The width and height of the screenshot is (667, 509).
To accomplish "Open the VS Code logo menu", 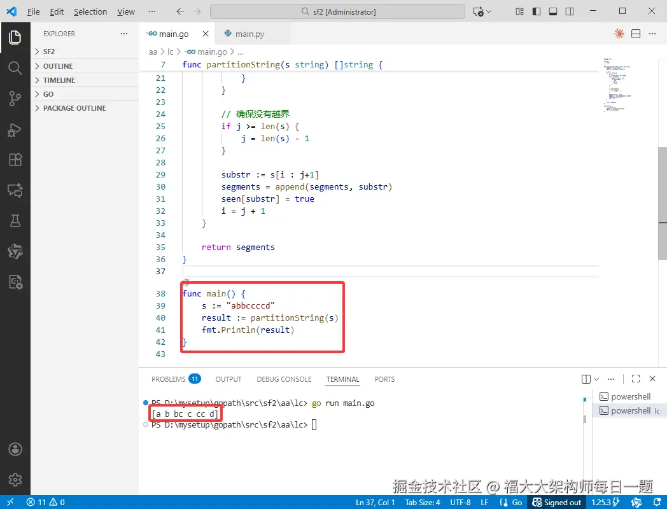I will pos(11,11).
